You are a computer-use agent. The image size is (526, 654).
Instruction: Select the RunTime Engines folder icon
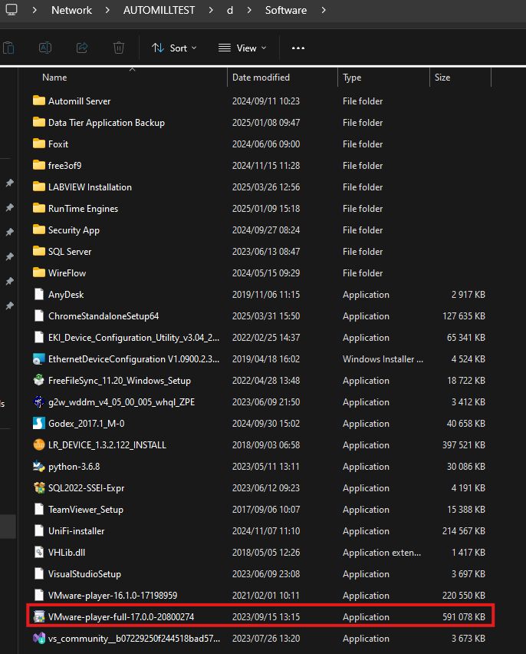[39, 208]
